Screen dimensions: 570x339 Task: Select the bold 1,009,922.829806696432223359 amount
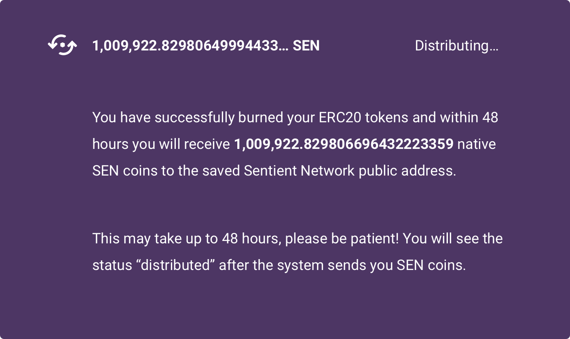pyautogui.click(x=344, y=144)
